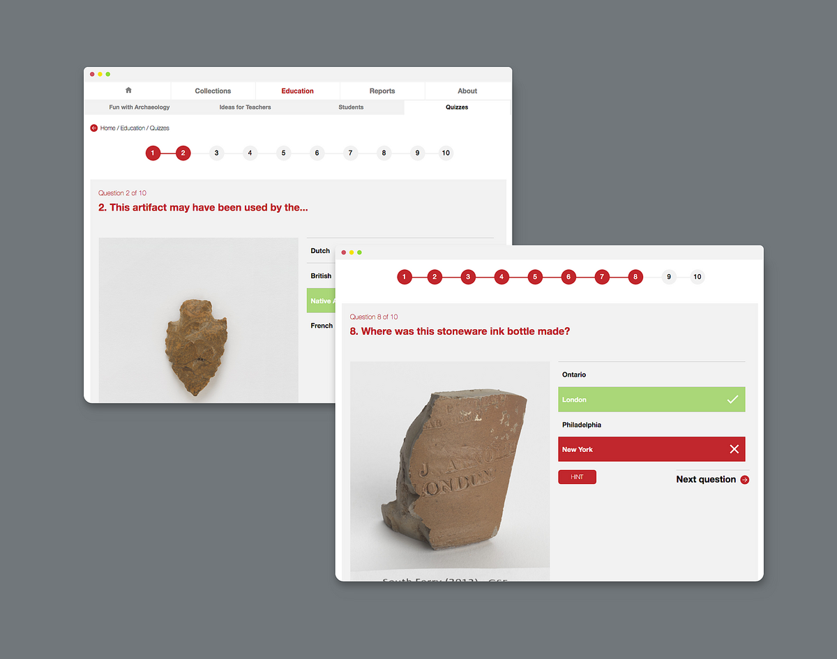Click the X icon on New York answer
Screen dimensions: 837x659
734,450
